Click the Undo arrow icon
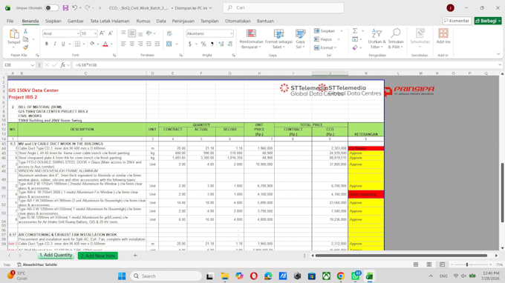The height and width of the screenshot is (283, 505). (x=75, y=7)
